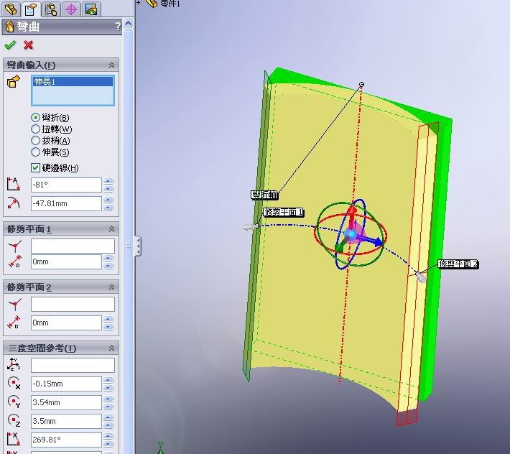Viewport: 510px width, 454px height.
Task: Open the DimXpertManager tab
Action: click(71, 9)
